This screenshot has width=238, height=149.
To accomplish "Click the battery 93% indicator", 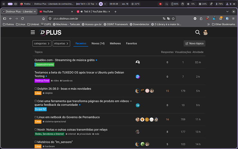I will [x=175, y=4].
